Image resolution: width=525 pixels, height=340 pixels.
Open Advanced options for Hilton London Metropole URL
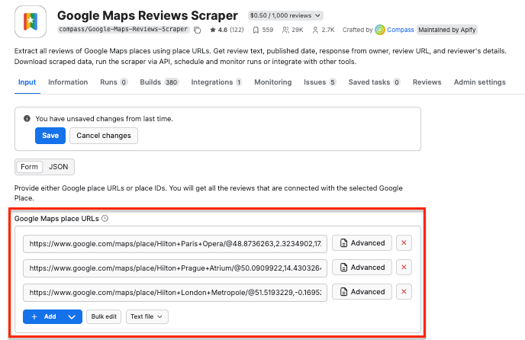tap(362, 292)
